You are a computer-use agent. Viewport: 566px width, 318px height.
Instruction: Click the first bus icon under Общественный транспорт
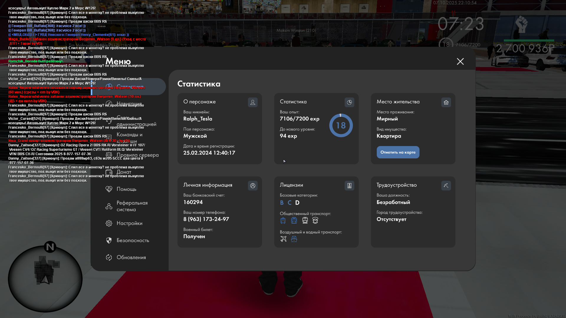pos(283,220)
